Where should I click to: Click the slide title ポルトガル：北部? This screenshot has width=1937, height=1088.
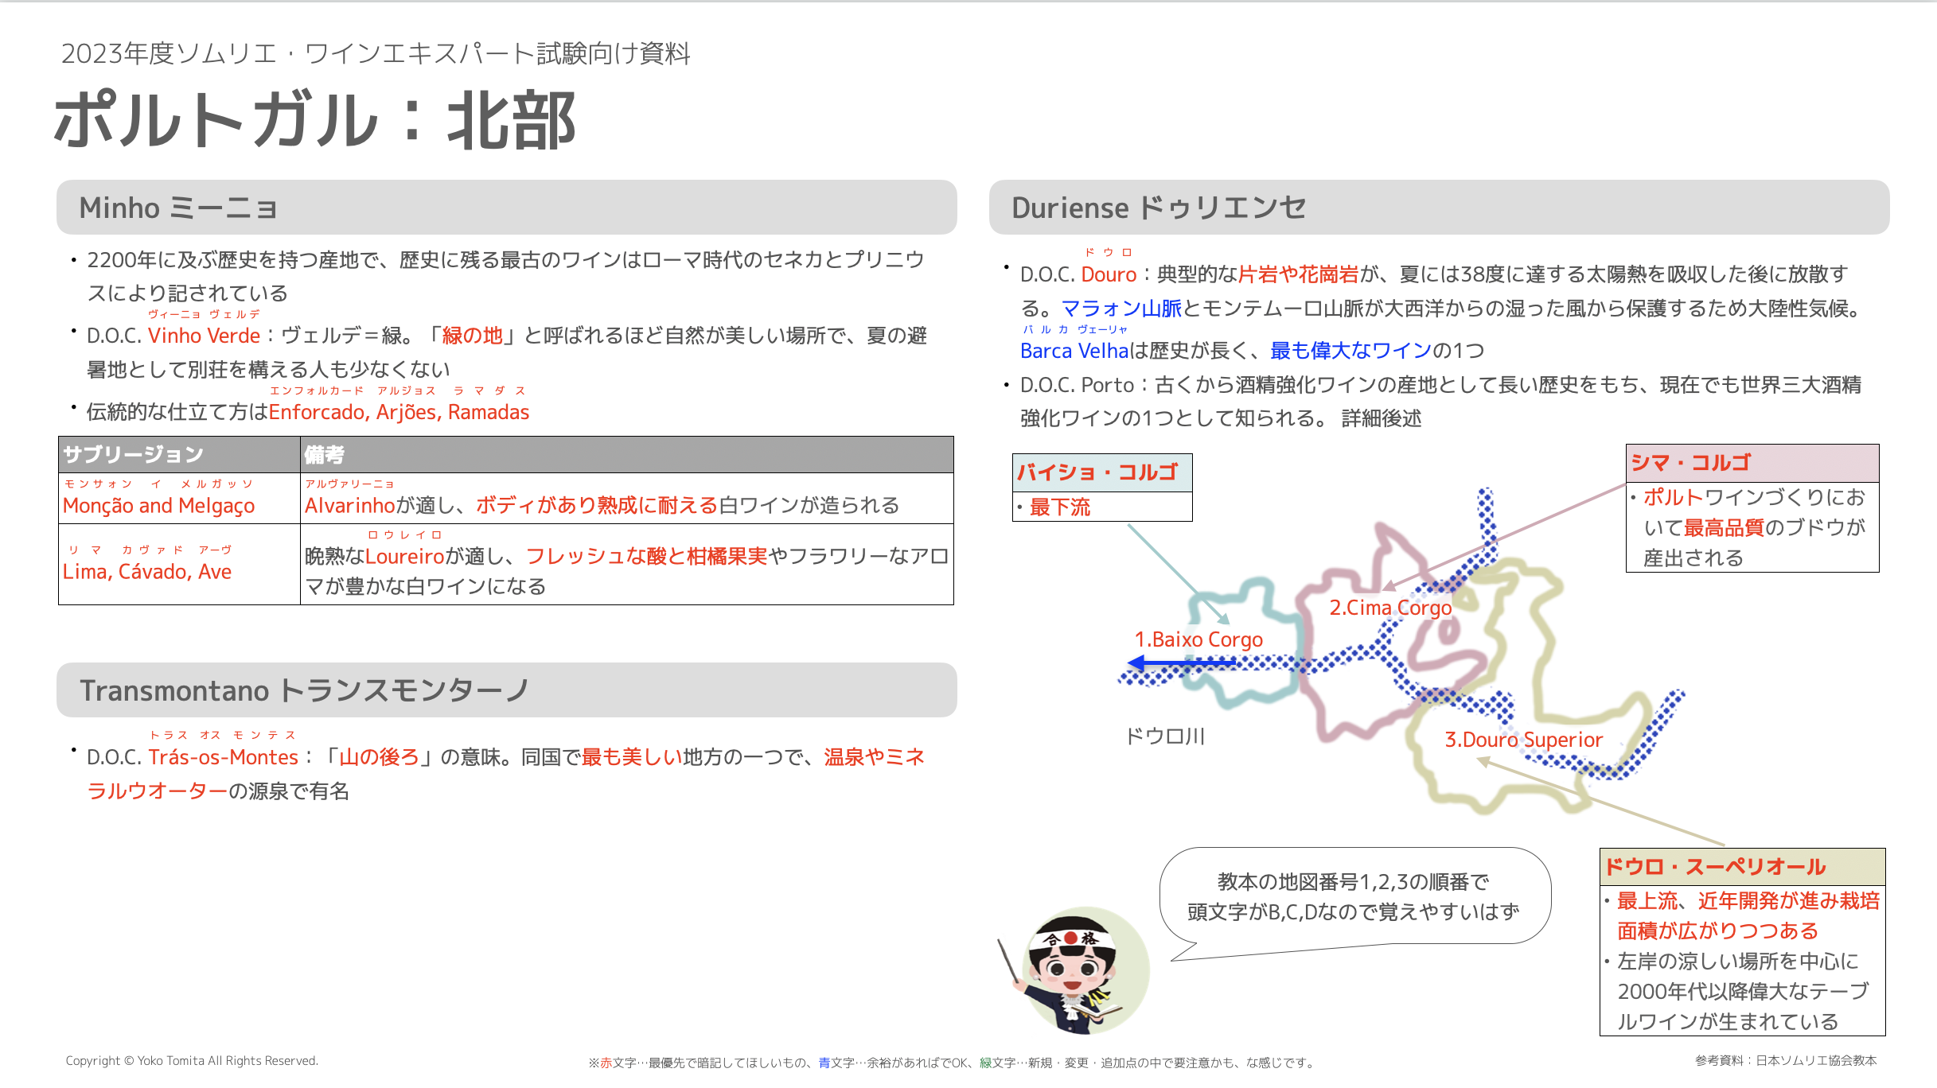[315, 120]
